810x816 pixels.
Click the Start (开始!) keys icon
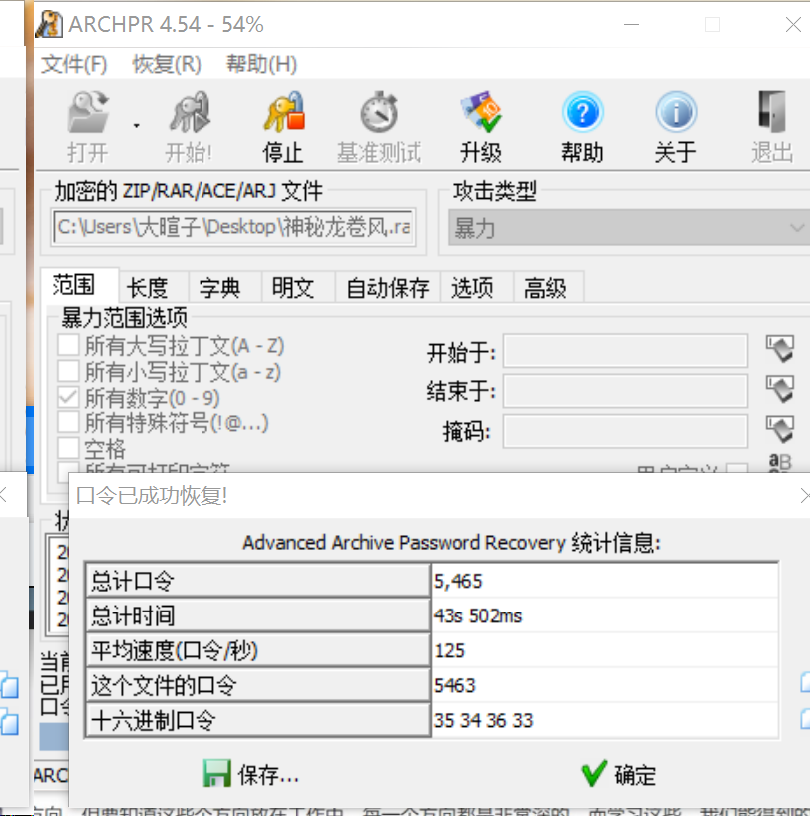[189, 112]
